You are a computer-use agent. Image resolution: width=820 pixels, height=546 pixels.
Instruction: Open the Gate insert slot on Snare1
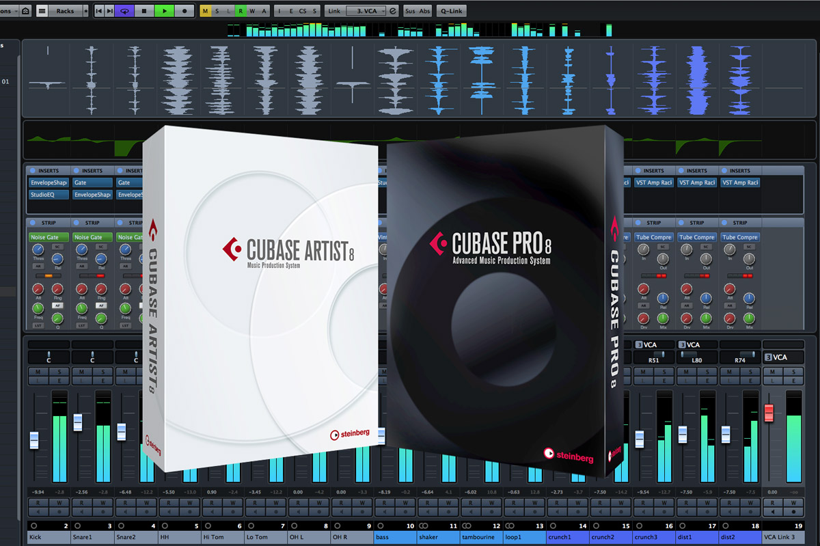pos(92,182)
